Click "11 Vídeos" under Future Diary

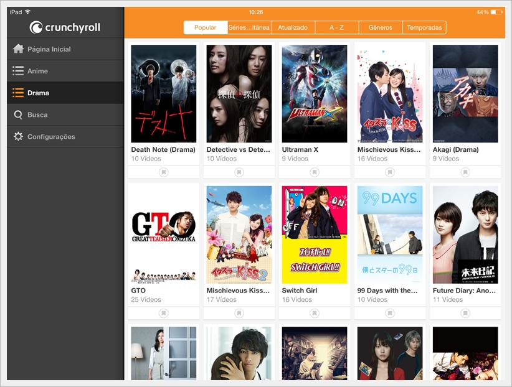point(448,299)
